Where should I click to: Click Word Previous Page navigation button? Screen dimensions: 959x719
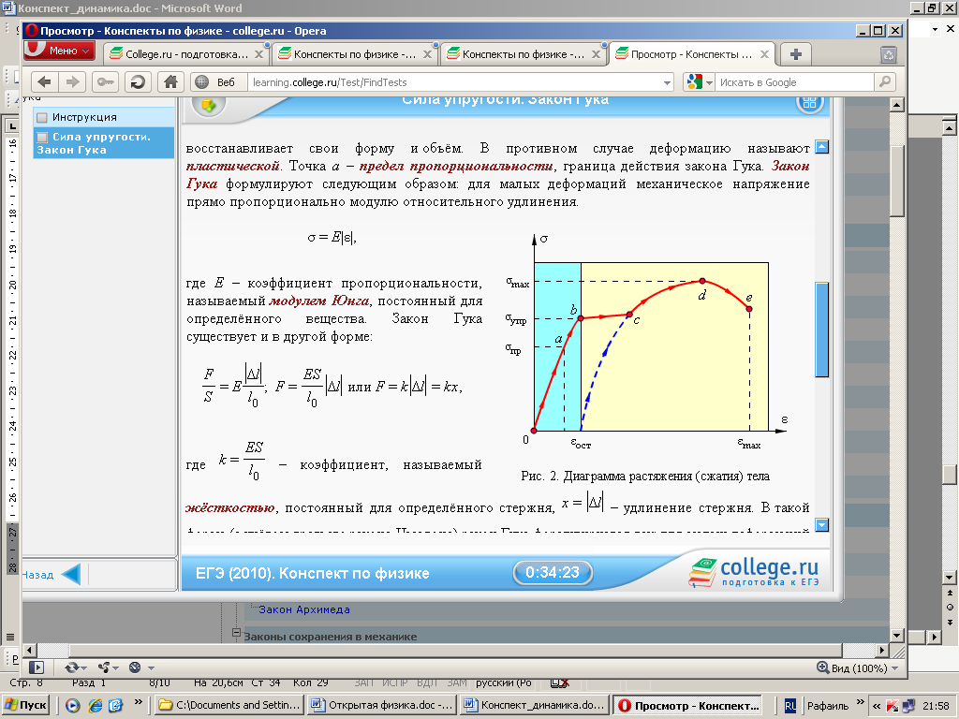pyautogui.click(x=950, y=593)
